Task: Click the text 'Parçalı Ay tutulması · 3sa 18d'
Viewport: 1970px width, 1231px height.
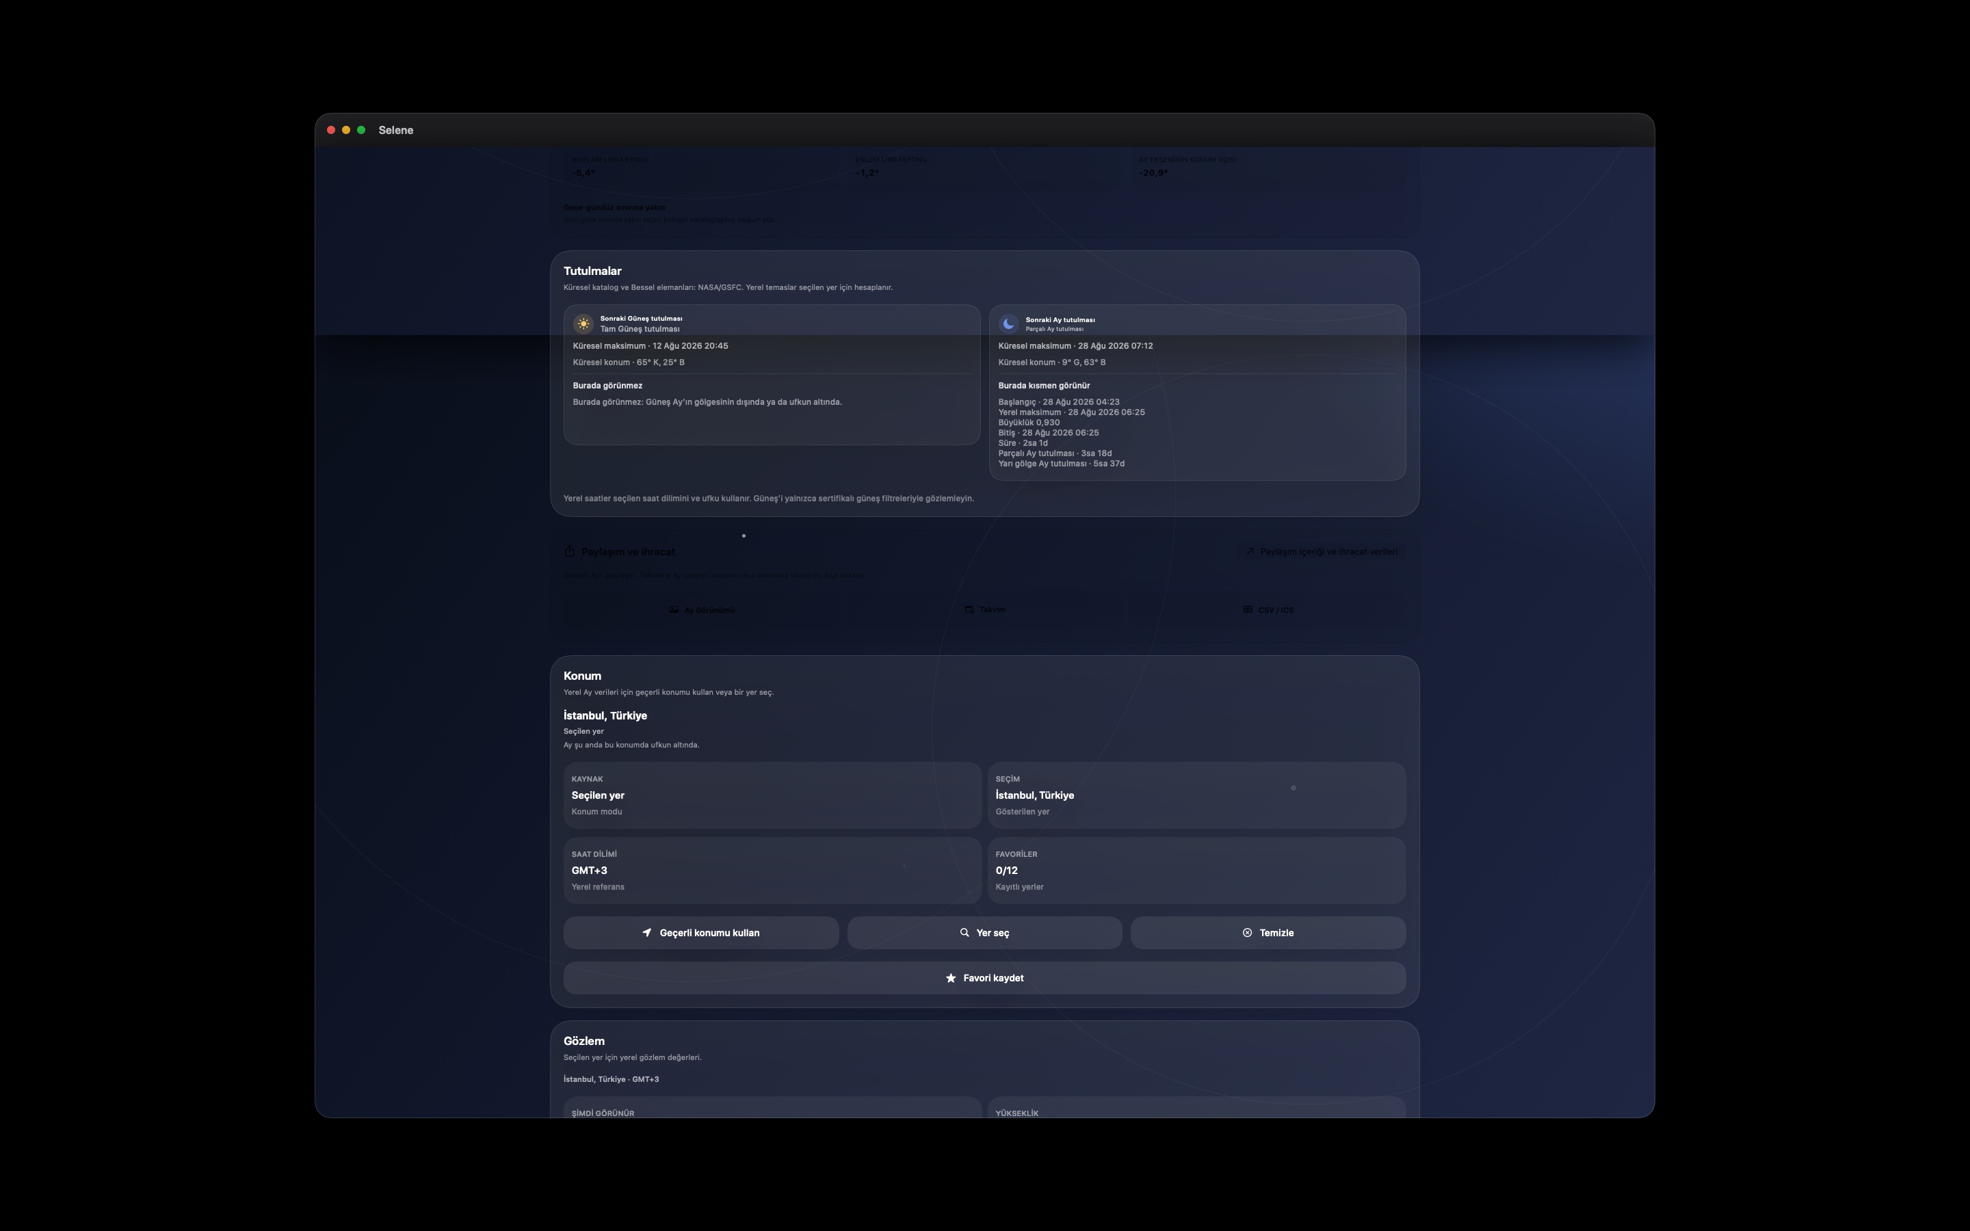Action: 1055,453
